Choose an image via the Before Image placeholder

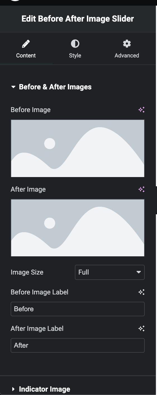coord(78,148)
